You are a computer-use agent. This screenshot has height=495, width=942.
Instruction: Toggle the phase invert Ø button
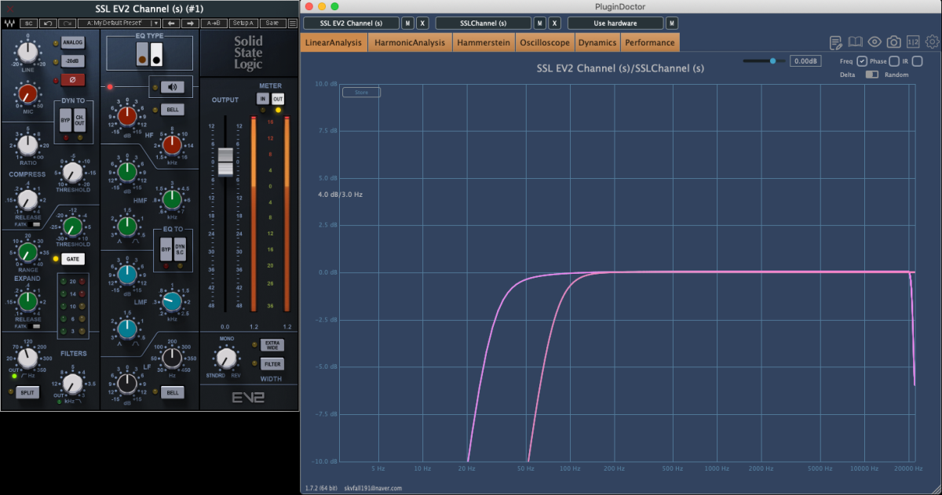click(x=73, y=79)
